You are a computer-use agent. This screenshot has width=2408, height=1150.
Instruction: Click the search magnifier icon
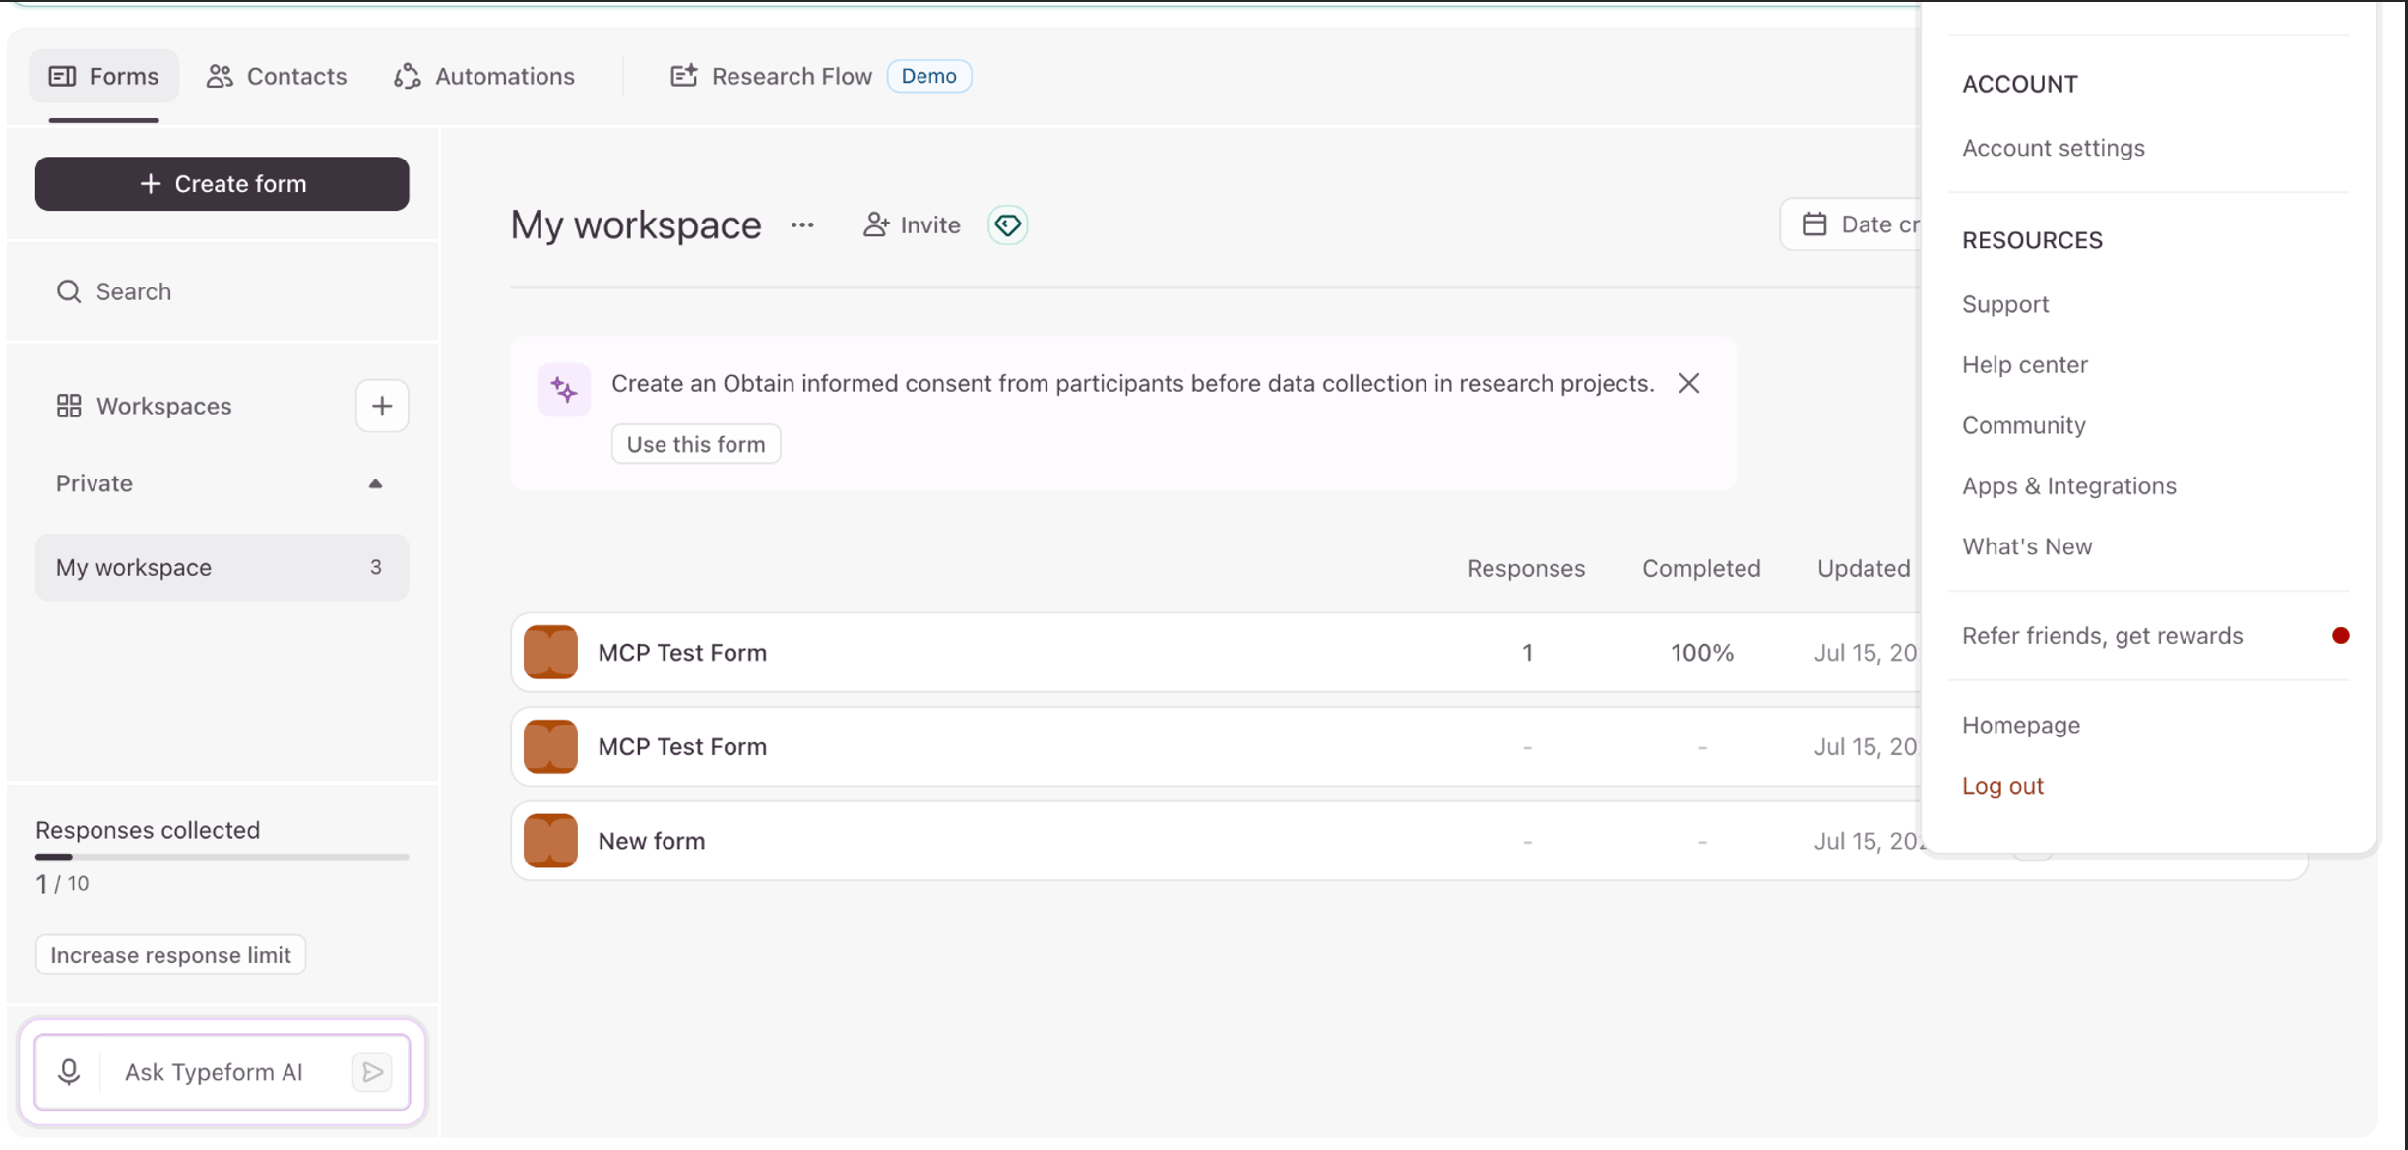69,291
